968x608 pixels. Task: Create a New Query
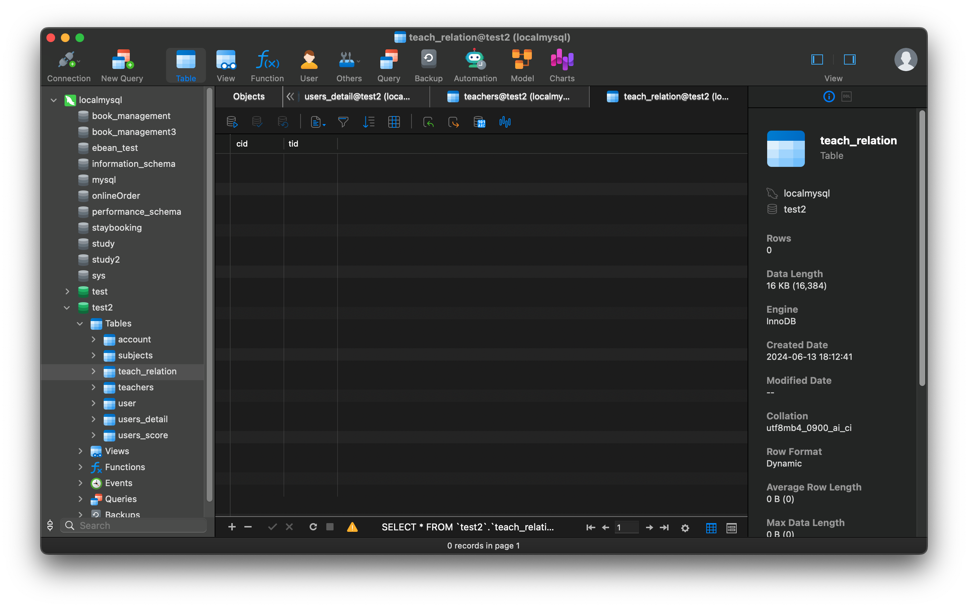coord(122,64)
